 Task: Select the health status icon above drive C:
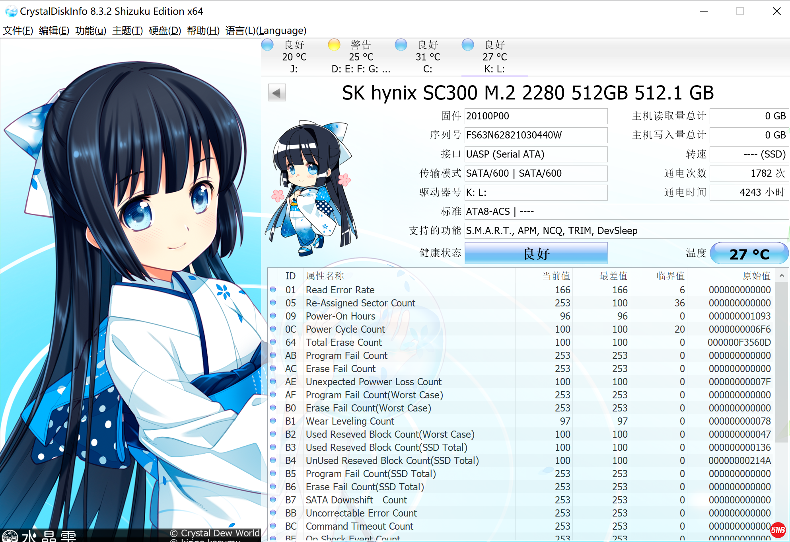[401, 45]
